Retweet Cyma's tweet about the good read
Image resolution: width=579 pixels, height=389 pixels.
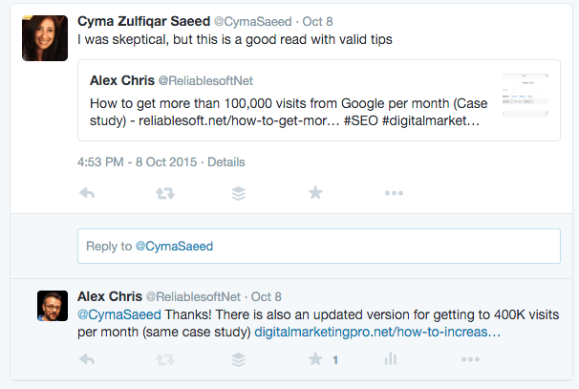[163, 192]
